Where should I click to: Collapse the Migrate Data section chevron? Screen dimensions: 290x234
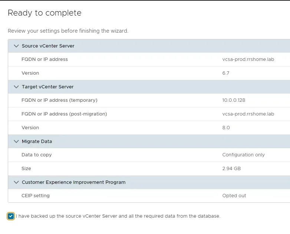16,142
